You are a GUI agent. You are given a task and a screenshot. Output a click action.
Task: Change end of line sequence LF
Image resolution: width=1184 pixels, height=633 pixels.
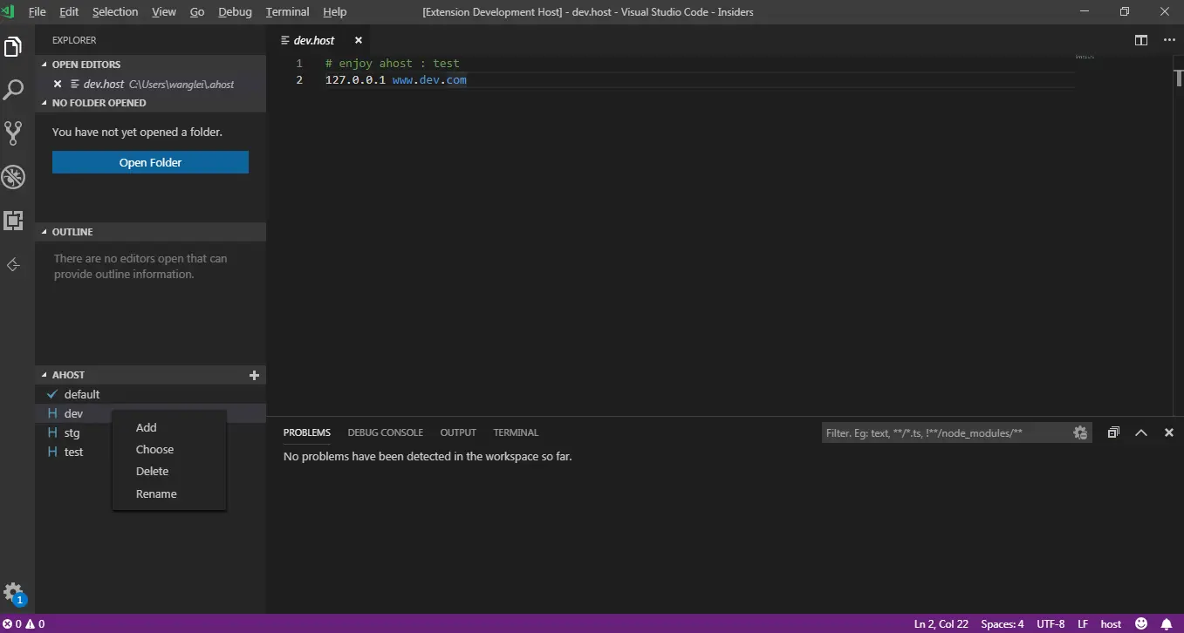(x=1083, y=624)
